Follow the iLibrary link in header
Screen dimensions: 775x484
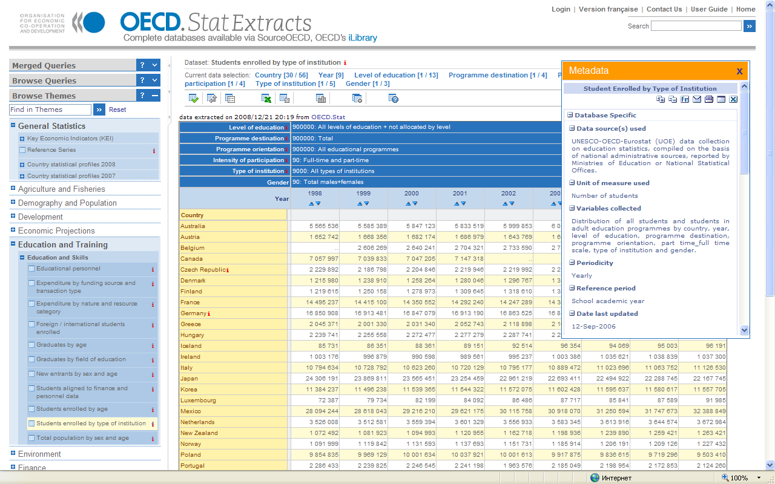click(363, 38)
